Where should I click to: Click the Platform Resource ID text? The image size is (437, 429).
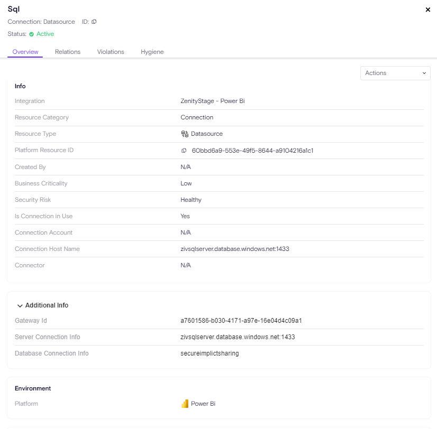tap(252, 151)
